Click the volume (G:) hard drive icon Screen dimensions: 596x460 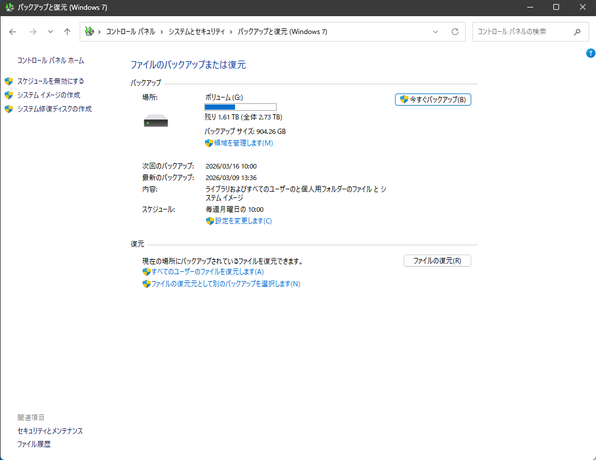[155, 120]
